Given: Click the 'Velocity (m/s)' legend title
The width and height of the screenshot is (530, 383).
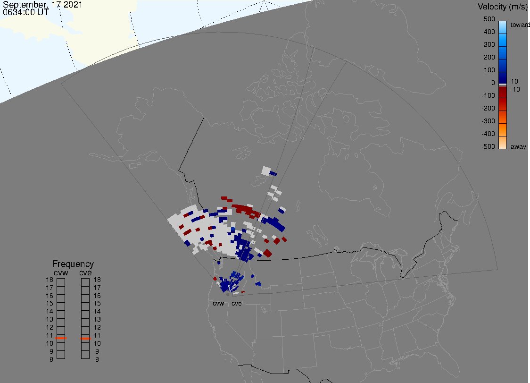Looking at the screenshot, I should [502, 7].
